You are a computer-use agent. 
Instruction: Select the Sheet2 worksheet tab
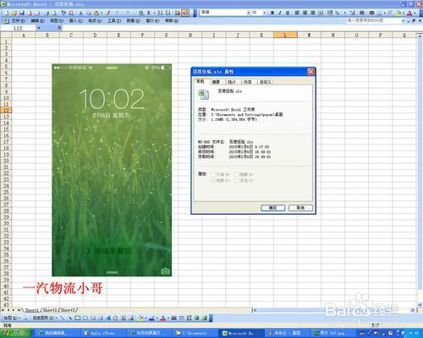click(50, 310)
